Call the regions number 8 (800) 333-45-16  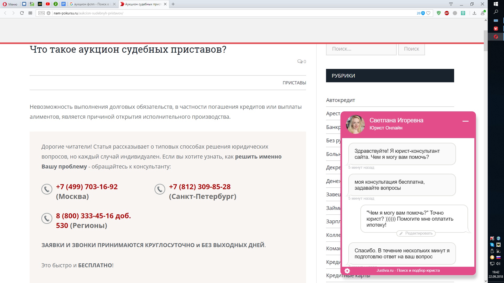pos(93,220)
